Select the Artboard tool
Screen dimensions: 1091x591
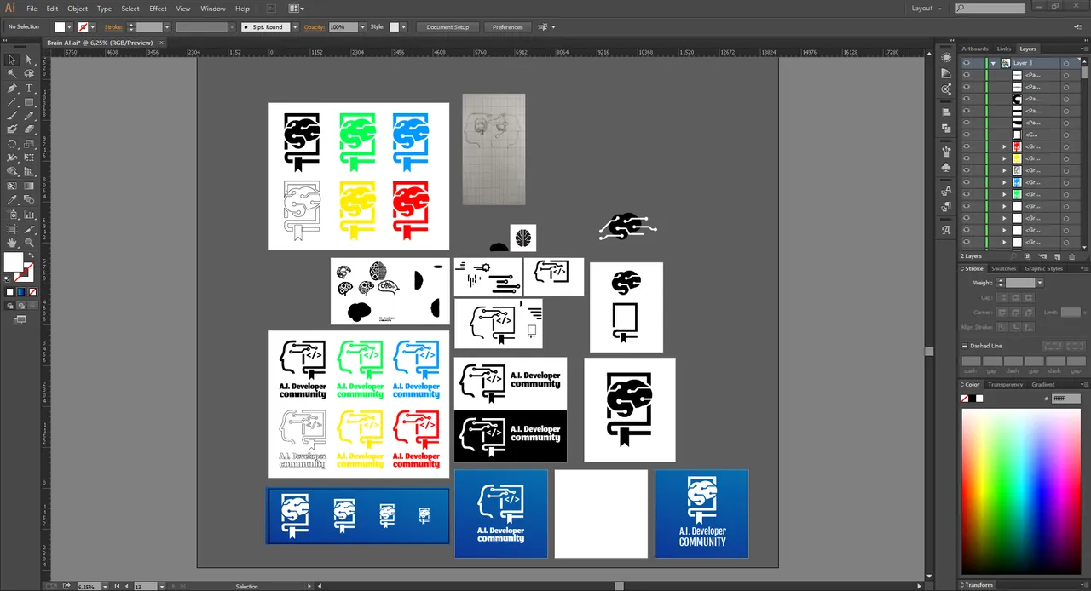[x=12, y=228]
